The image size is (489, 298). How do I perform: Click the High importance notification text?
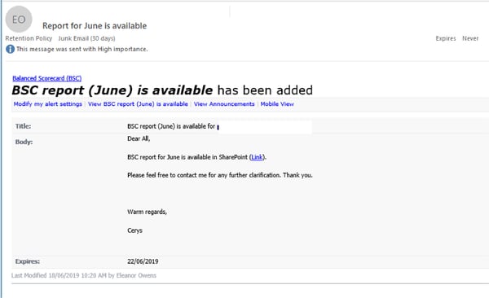pos(82,49)
